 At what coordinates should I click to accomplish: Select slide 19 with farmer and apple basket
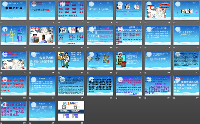pyautogui.click(x=129, y=60)
